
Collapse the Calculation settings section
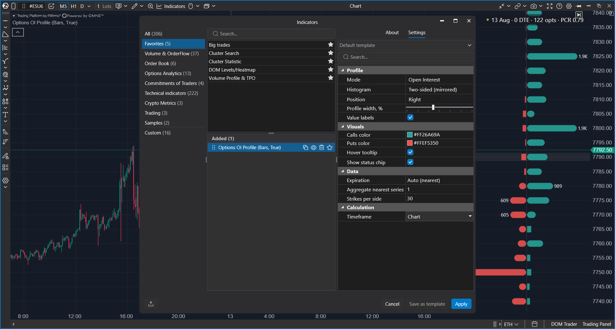(343, 207)
